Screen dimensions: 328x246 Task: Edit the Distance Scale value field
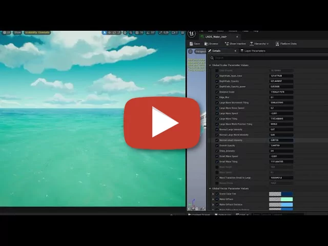[x=281, y=92]
